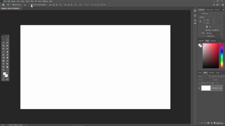Image resolution: width=225 pixels, height=126 pixels.
Task: Toggle Quick Mask mode
Action: [3, 79]
